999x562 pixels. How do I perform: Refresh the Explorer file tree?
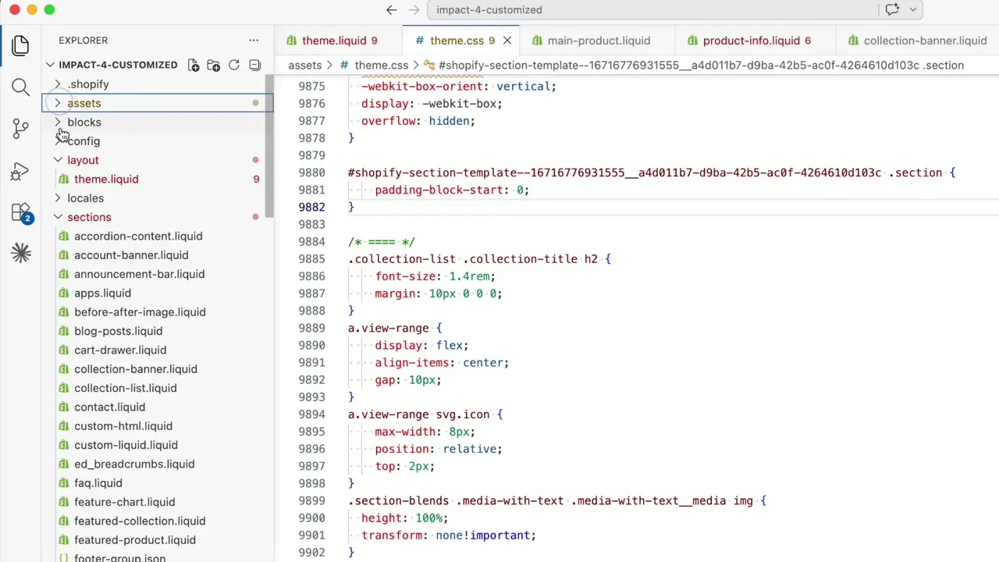click(x=234, y=65)
